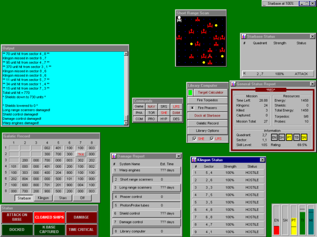Toggle the DOCKED status light
This screenshot has height=237, width=317.
pos(17,229)
